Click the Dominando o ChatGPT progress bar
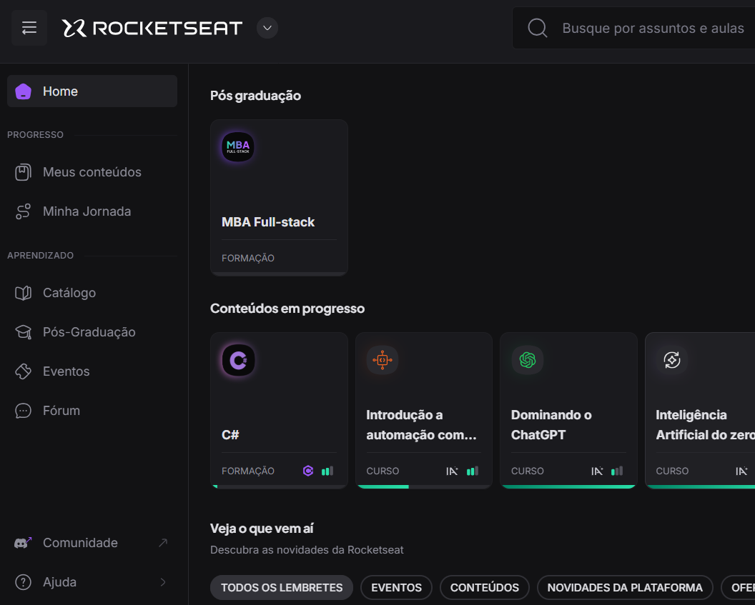The width and height of the screenshot is (755, 605). pos(568,486)
